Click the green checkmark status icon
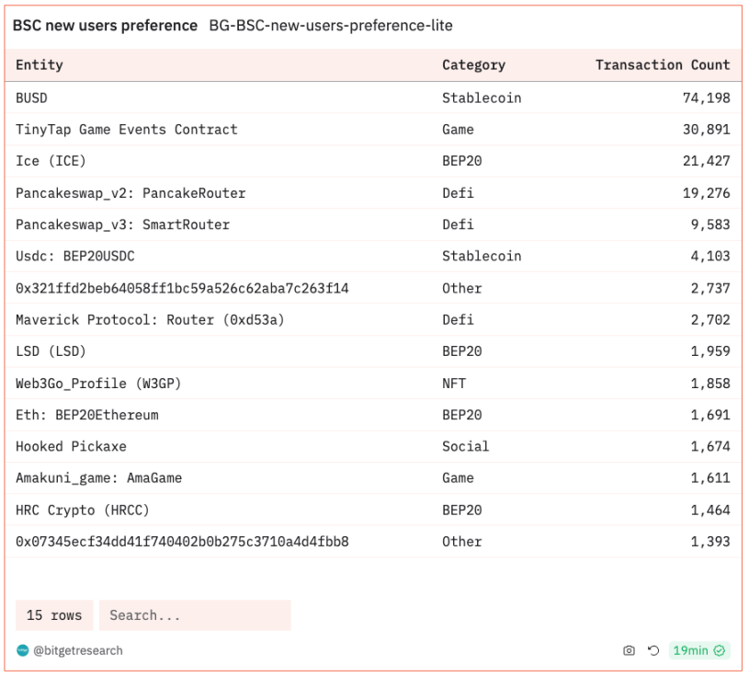749x677 pixels. (x=720, y=650)
